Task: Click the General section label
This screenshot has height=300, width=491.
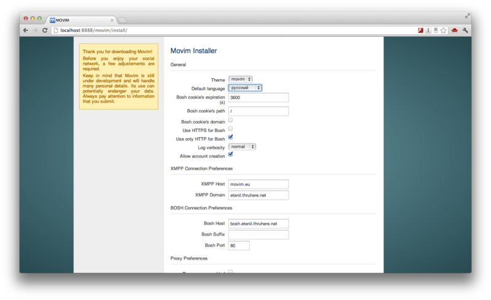Action: tap(178, 65)
